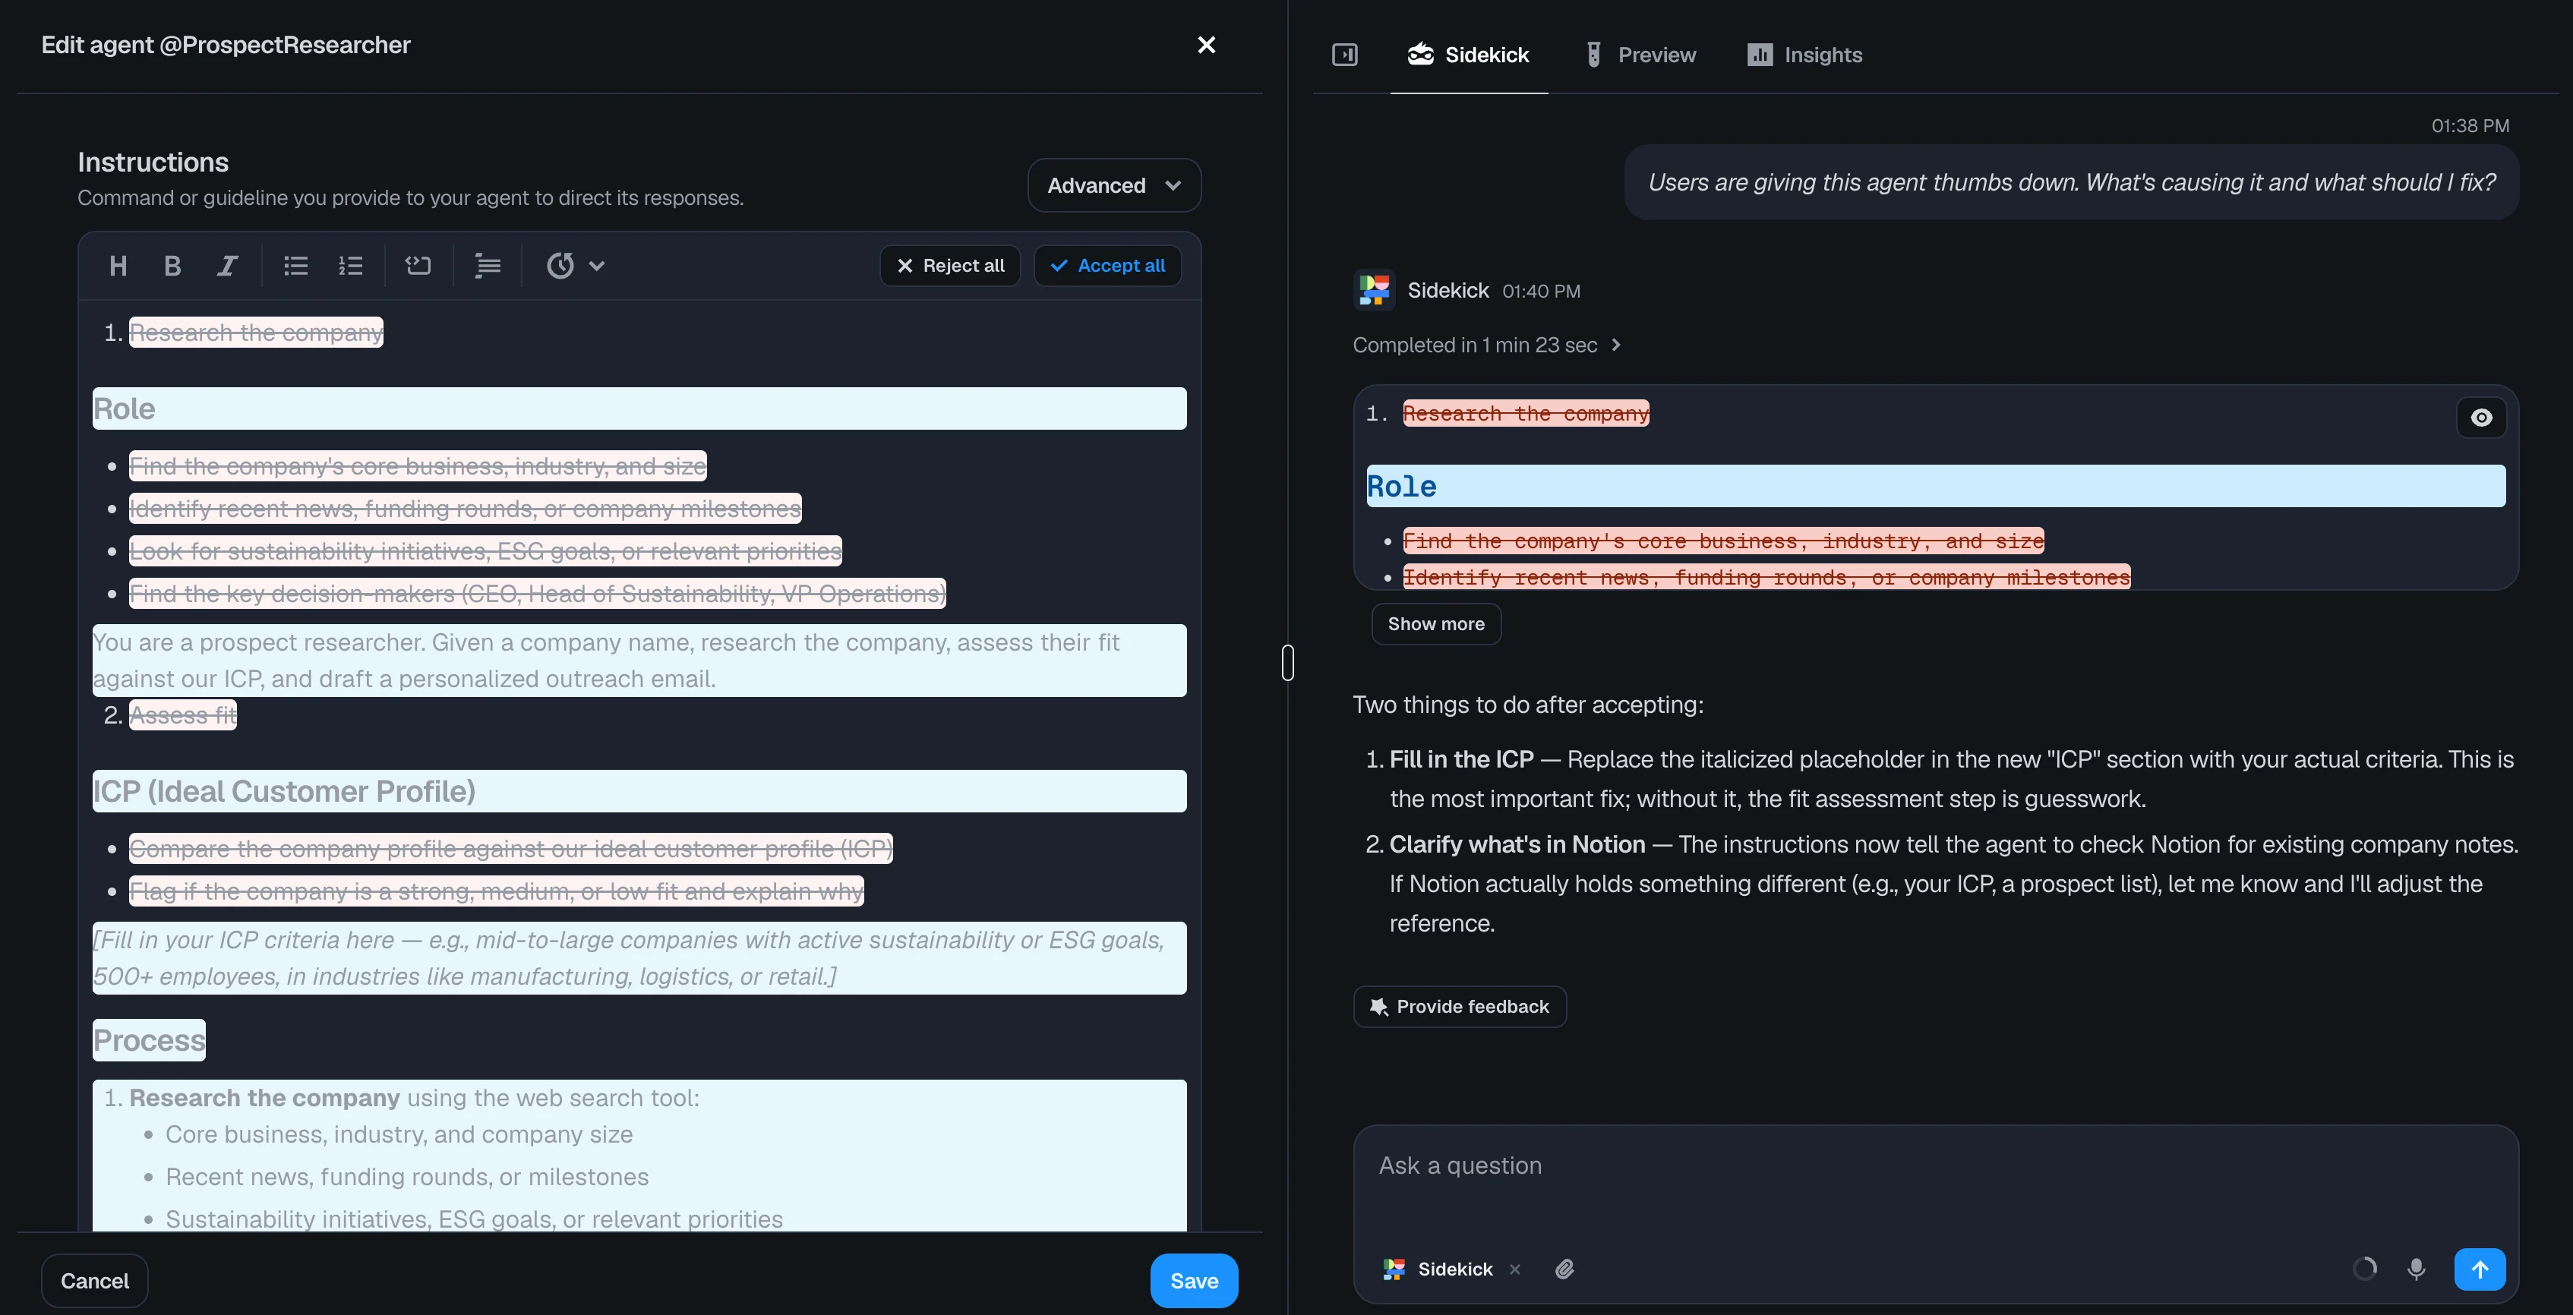Click the code block toolbar icon

coord(418,266)
